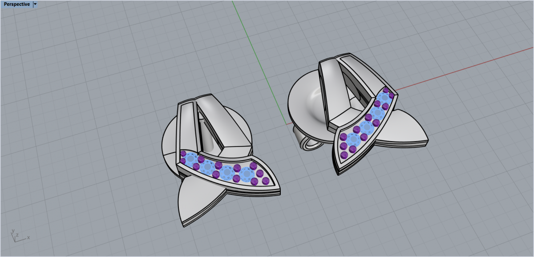The image size is (534, 257).
Task: Open the Perspective viewport title dropdown arrow
Action: tap(35, 4)
